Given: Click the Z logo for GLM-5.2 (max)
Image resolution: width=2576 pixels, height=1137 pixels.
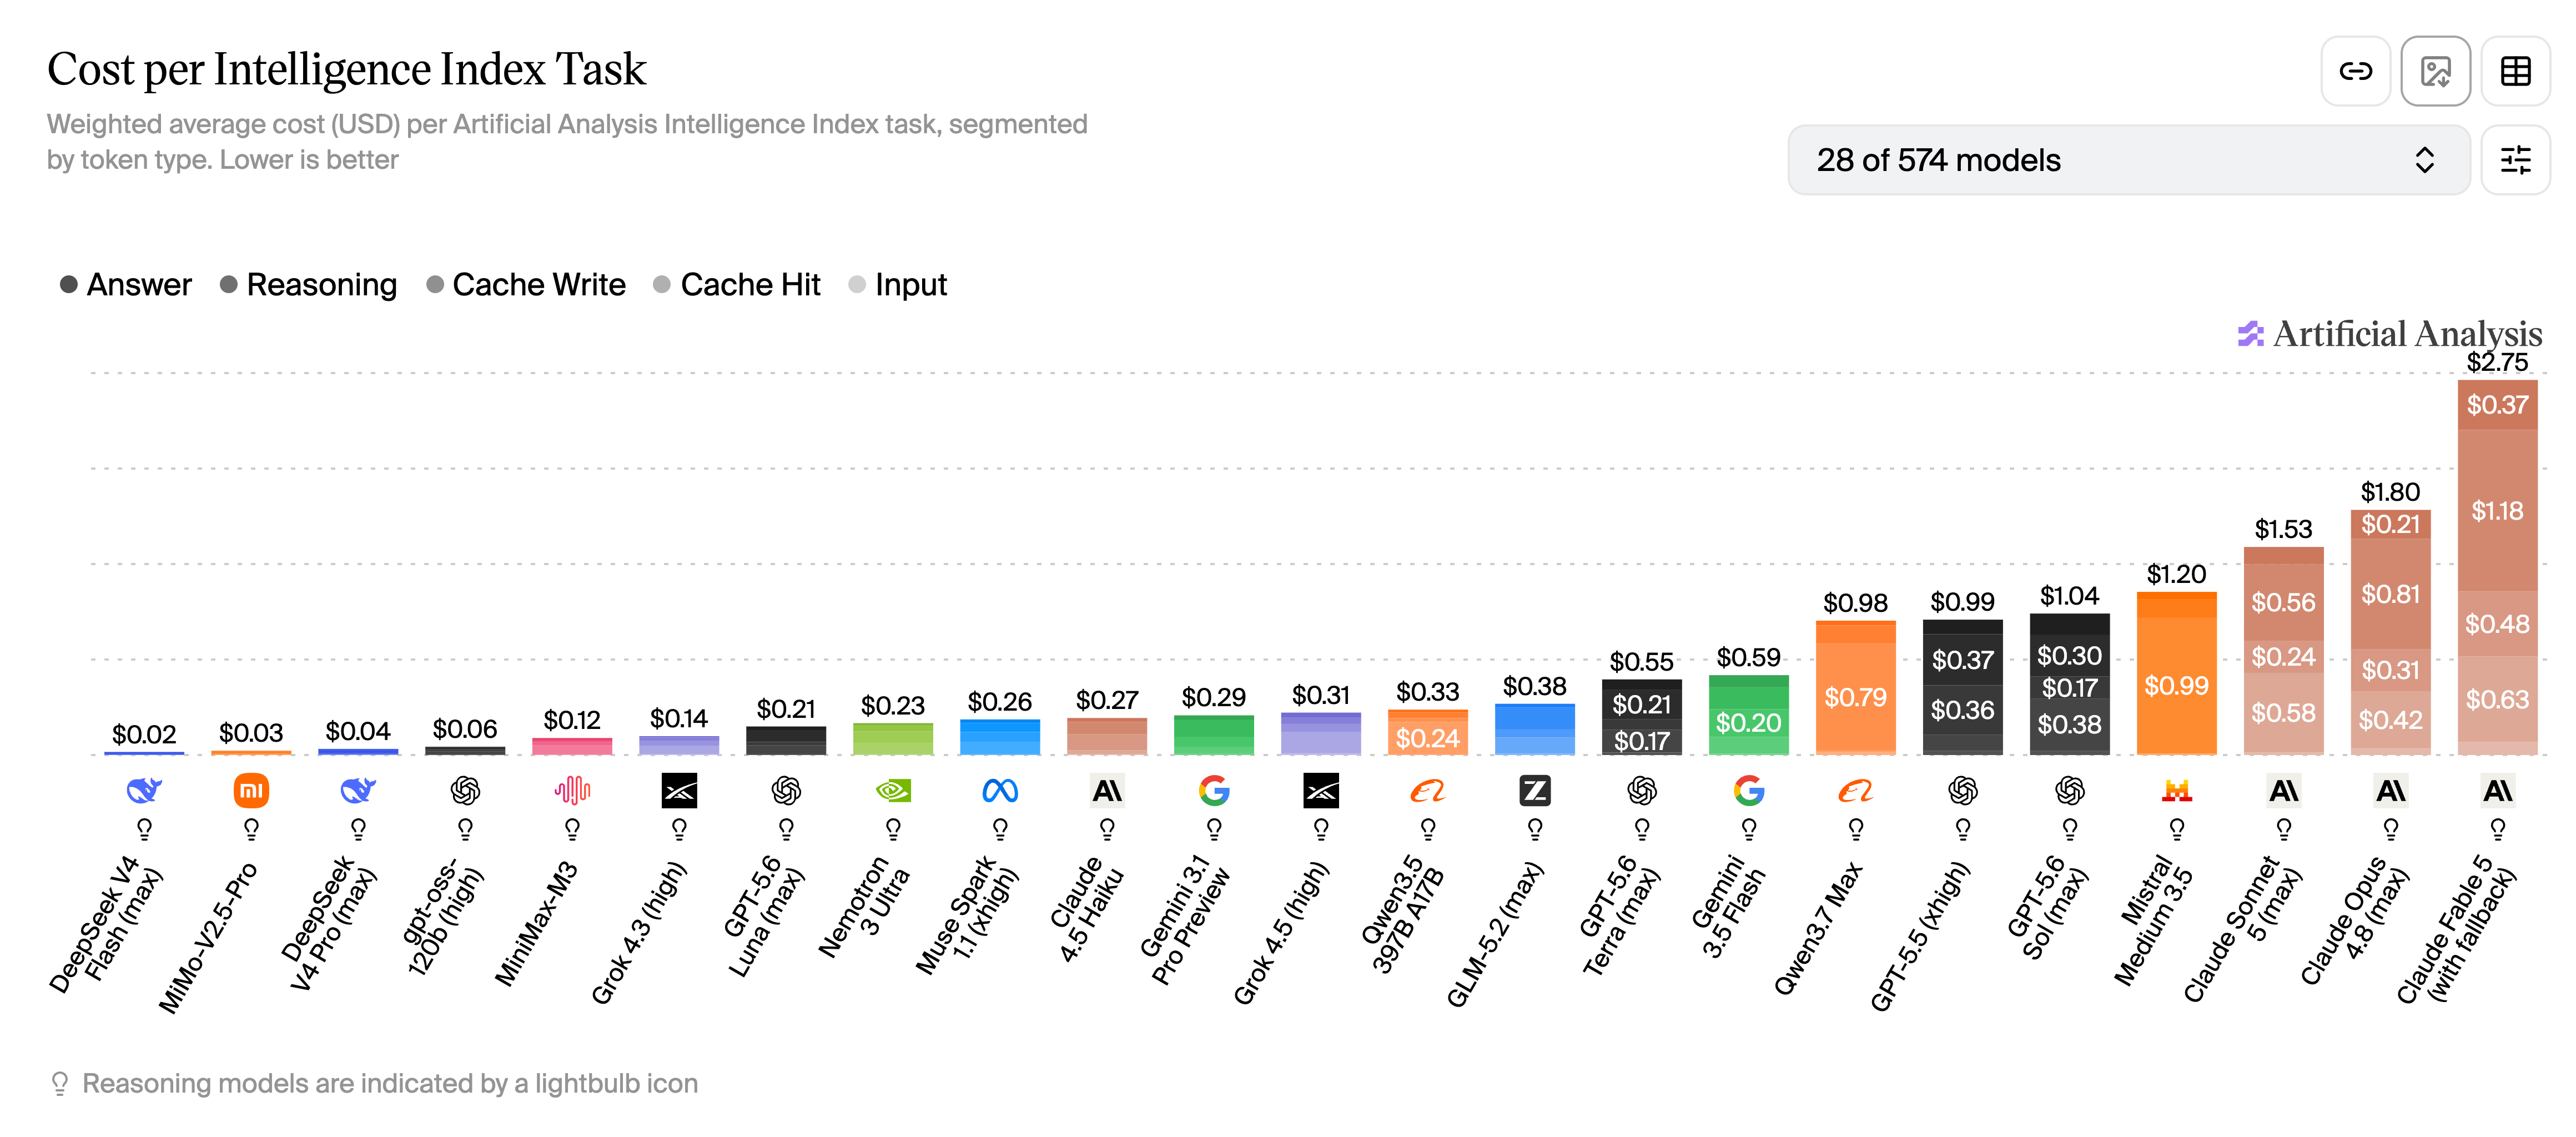Looking at the screenshot, I should [x=1535, y=791].
